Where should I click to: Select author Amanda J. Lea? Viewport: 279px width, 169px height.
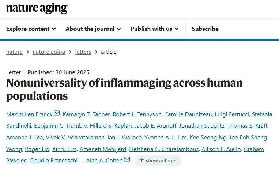click(24, 138)
